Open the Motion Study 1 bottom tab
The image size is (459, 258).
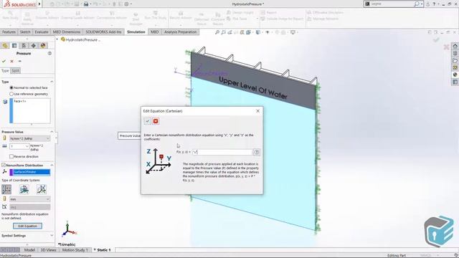click(75, 250)
